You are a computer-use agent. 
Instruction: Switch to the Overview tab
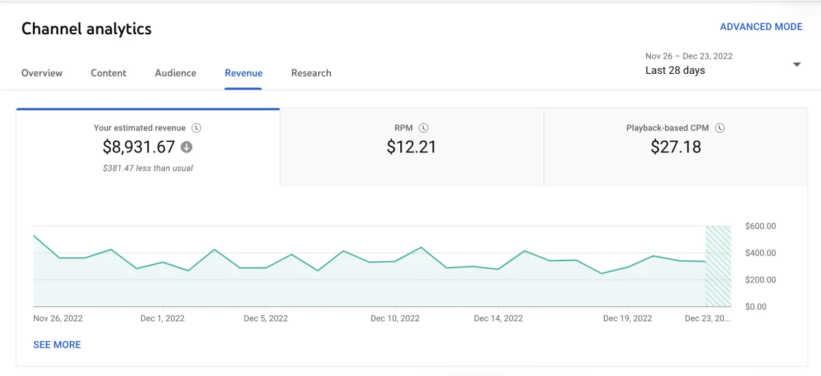[x=42, y=73]
